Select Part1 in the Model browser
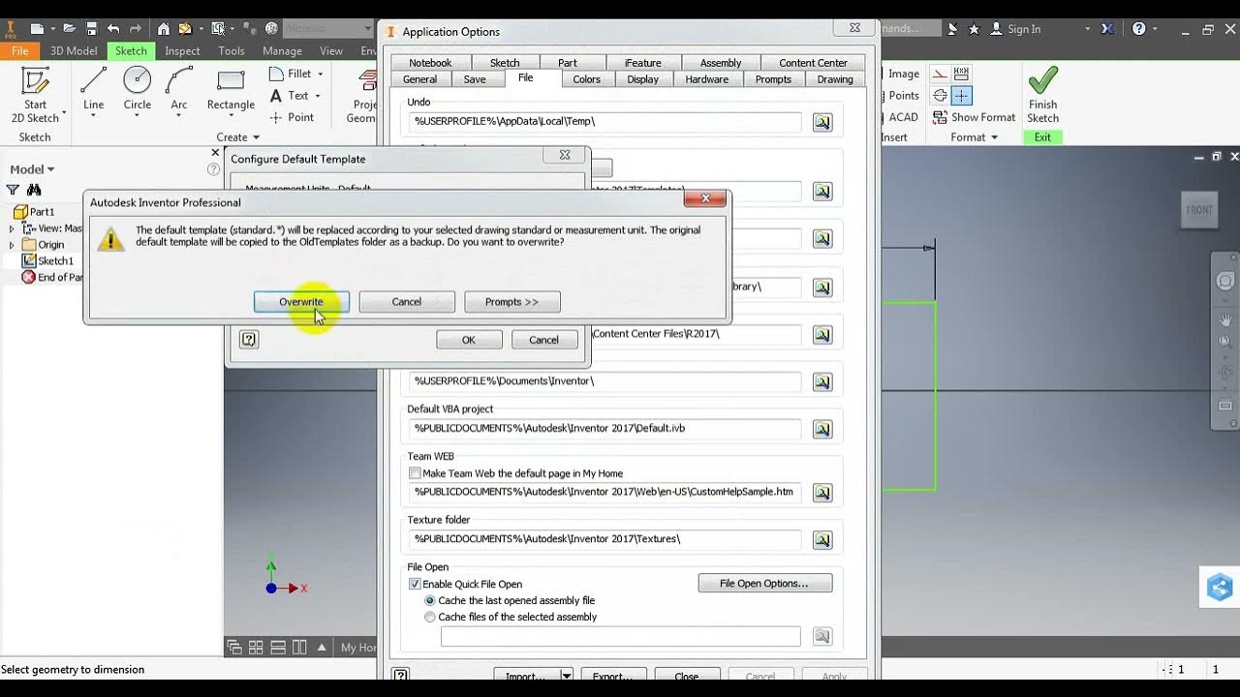This screenshot has width=1240, height=697. click(x=34, y=212)
